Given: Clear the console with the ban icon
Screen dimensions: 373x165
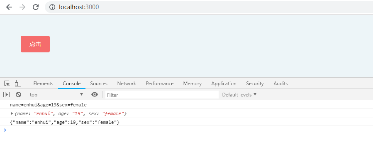Looking at the screenshot, I should pos(19,95).
